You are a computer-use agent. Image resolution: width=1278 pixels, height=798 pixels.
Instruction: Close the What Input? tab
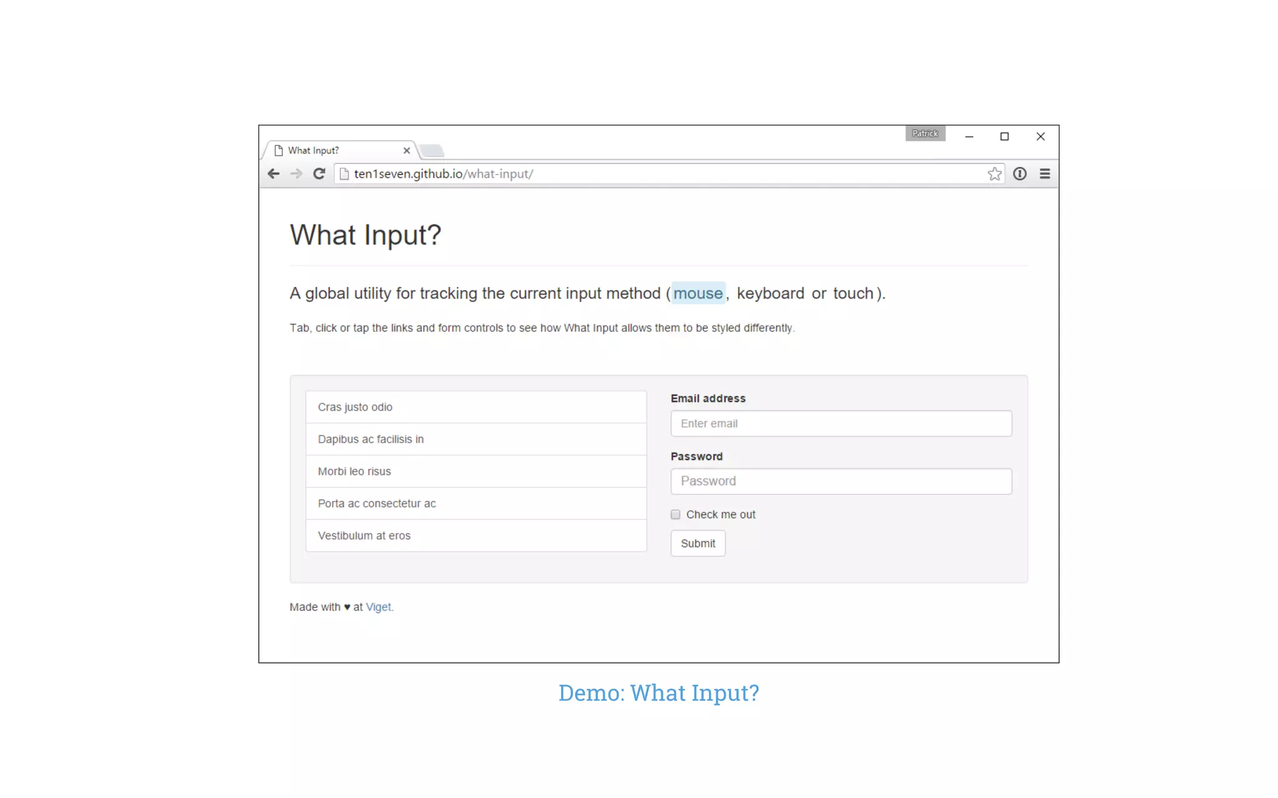point(407,150)
